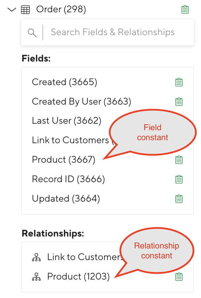Click the magnifier search icon
Image resolution: width=201 pixels, height=298 pixels.
(32, 33)
